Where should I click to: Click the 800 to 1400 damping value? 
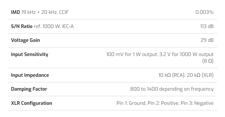(x=172, y=89)
